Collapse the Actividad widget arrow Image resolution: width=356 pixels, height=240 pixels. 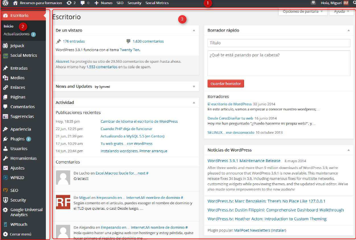[x=194, y=103]
